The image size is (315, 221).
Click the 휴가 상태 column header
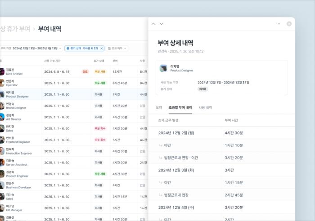pyautogui.click(x=99, y=61)
